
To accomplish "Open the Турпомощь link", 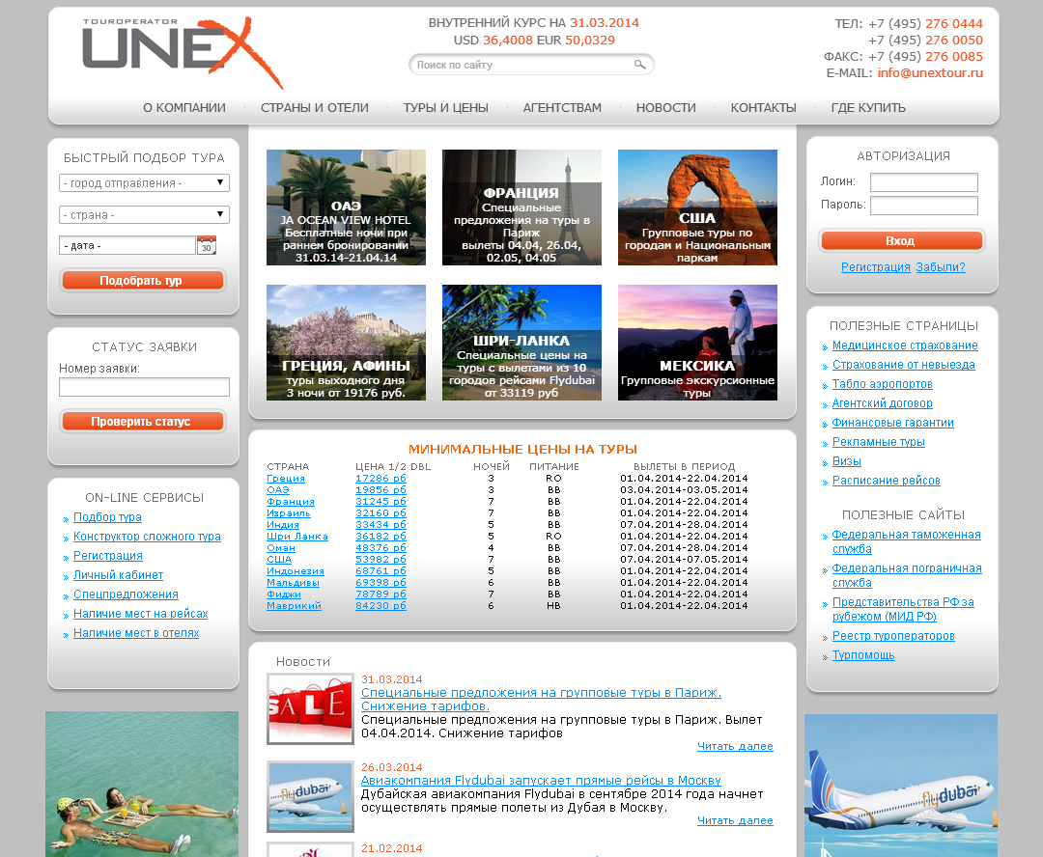I will [863, 655].
